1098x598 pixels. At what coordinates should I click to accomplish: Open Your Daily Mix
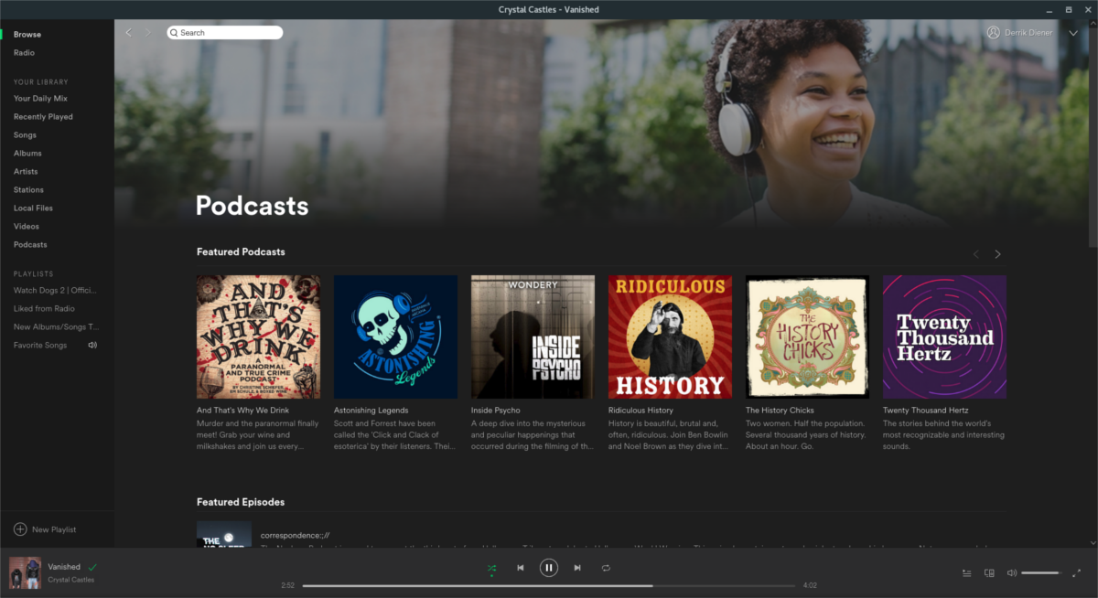click(40, 99)
